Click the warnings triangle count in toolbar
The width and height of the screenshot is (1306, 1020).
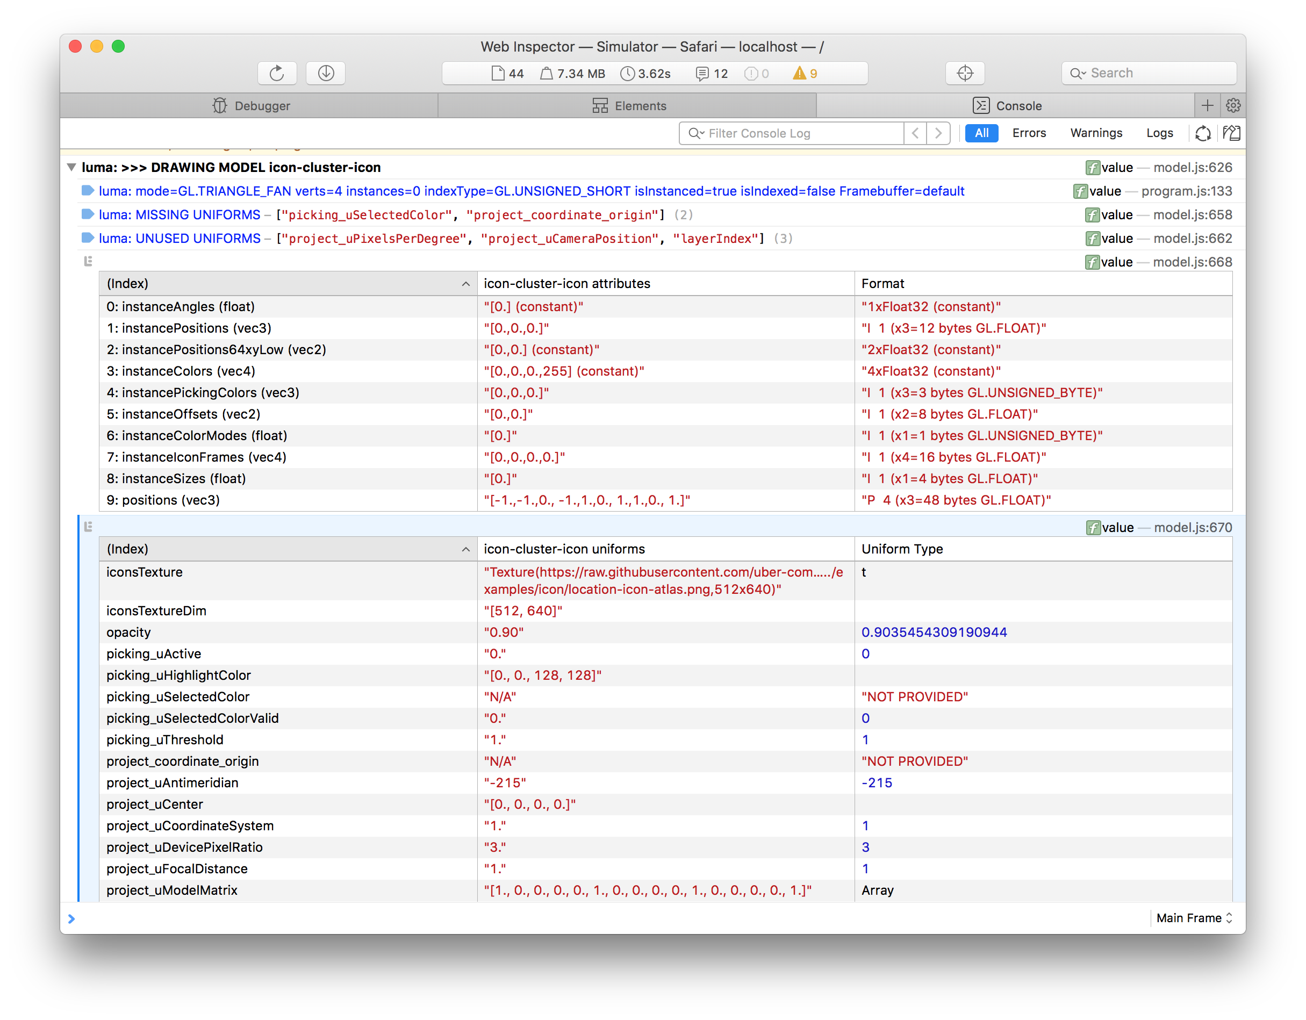pos(805,74)
